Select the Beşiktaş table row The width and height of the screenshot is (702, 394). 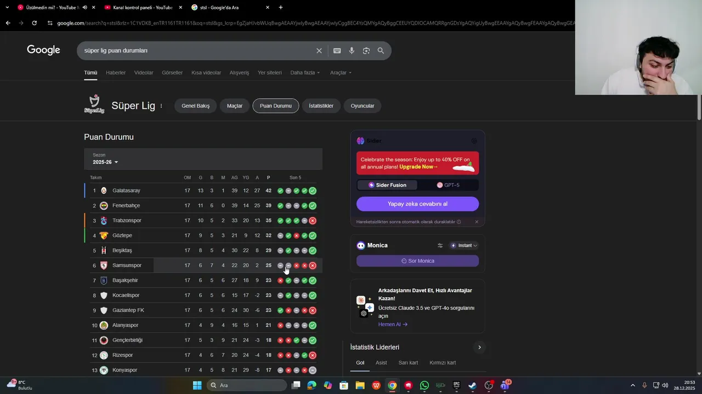pyautogui.click(x=203, y=251)
